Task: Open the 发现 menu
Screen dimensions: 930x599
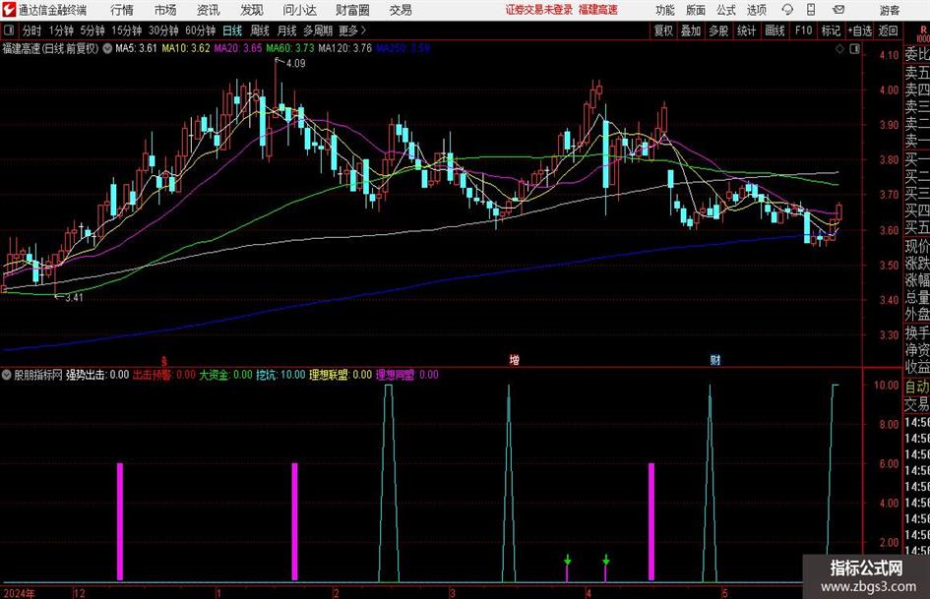Action: coord(252,10)
